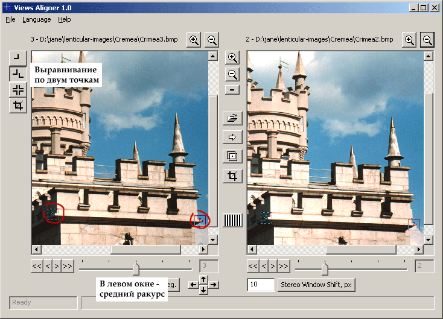The image size is (443, 319).
Task: Click left pane vertical scrollbar down arrow
Action: point(212,240)
